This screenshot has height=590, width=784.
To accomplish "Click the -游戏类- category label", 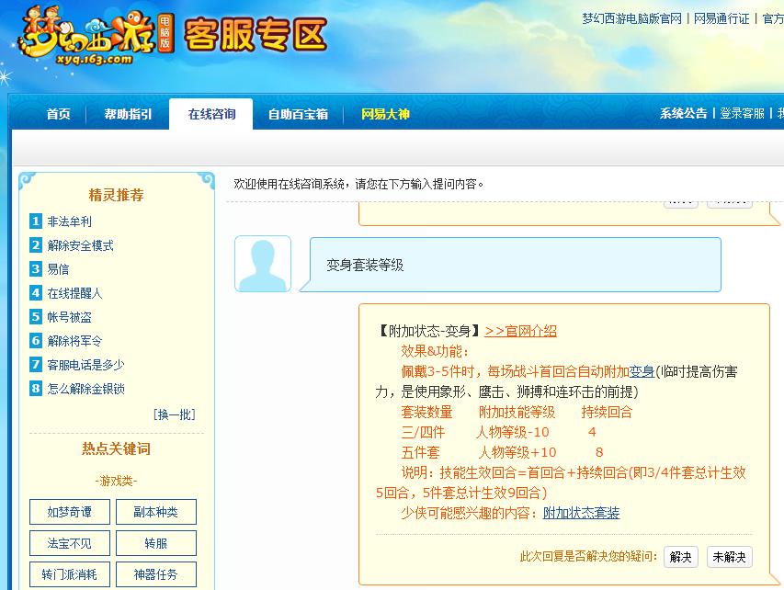I will point(116,481).
